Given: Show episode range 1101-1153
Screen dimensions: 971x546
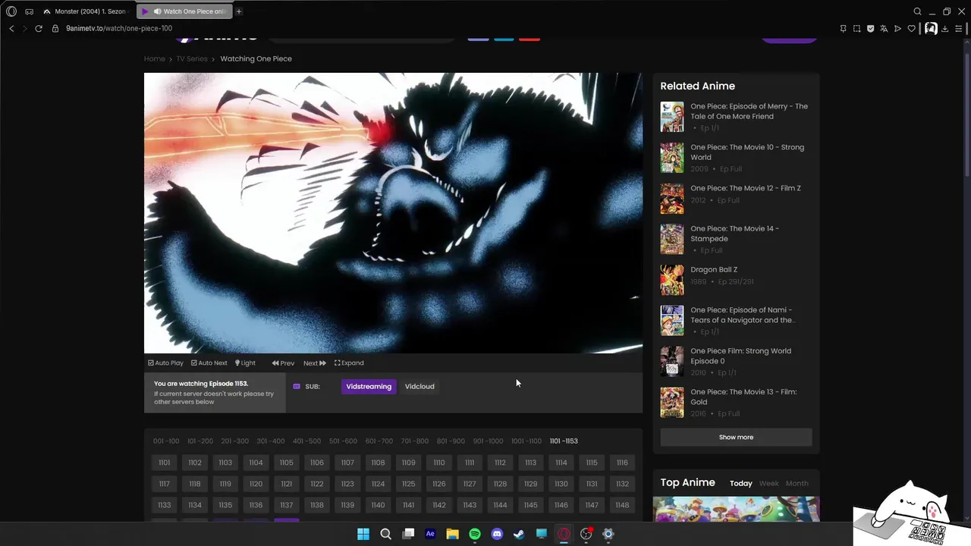Looking at the screenshot, I should click(564, 441).
